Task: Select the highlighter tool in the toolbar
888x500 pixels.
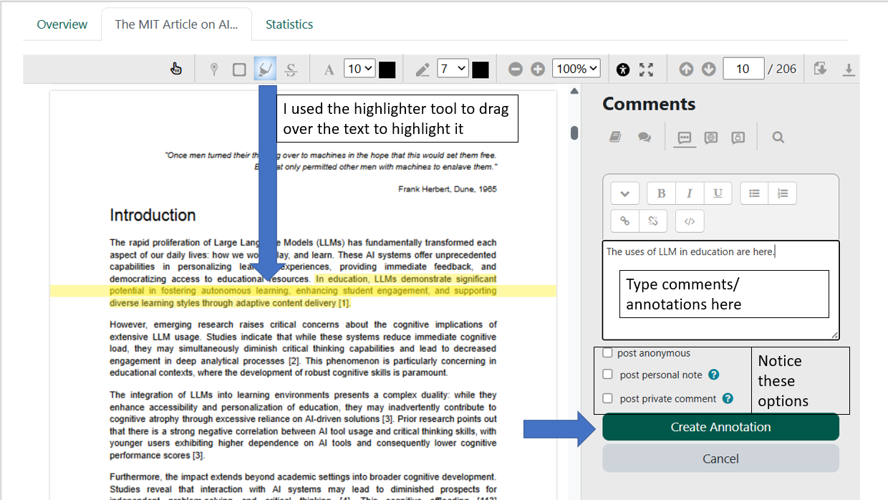Action: (265, 68)
